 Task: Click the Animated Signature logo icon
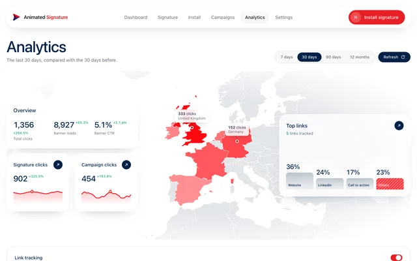click(x=16, y=17)
